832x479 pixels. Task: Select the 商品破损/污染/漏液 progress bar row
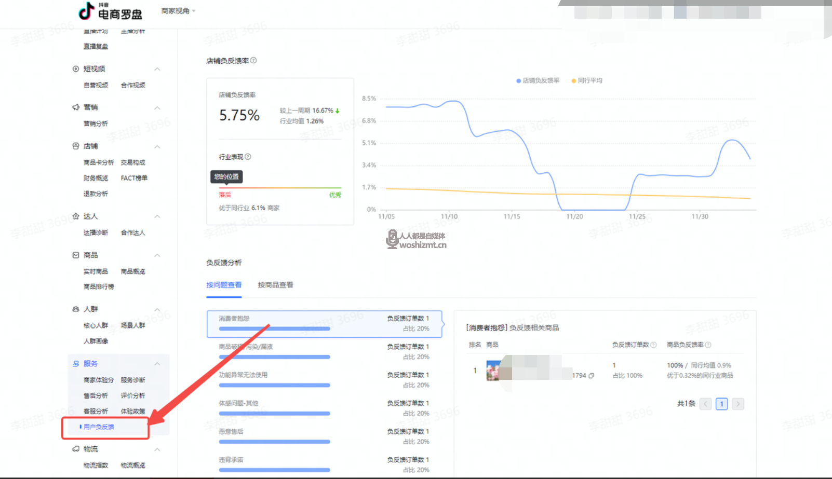tap(324, 352)
